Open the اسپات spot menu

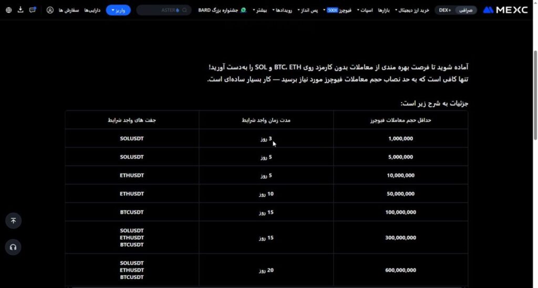(366, 10)
